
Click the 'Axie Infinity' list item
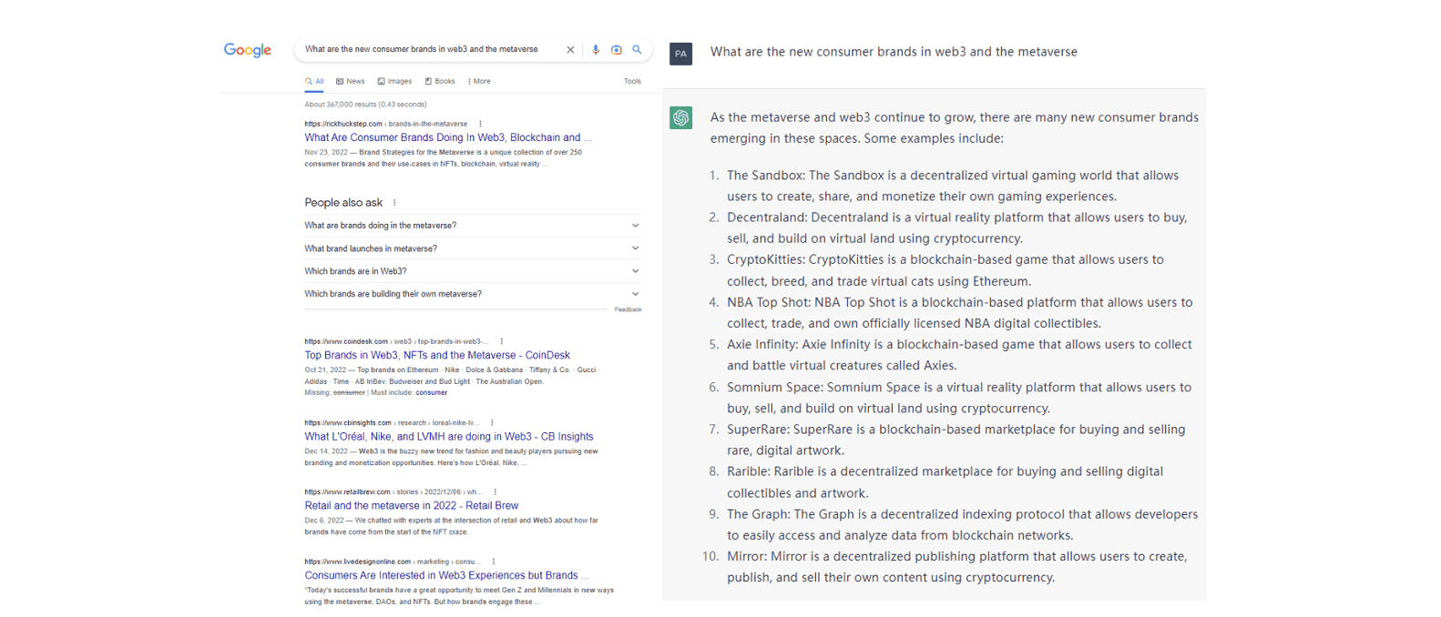point(959,355)
